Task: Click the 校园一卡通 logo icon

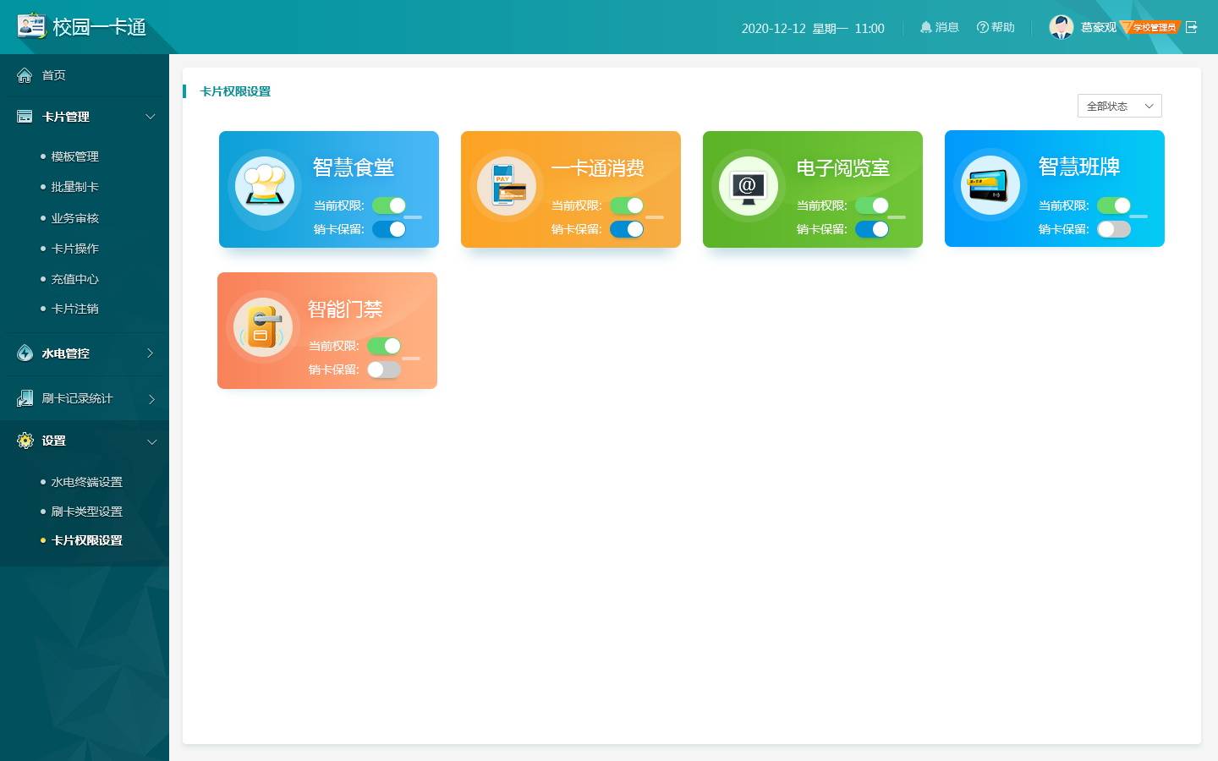Action: tap(31, 26)
